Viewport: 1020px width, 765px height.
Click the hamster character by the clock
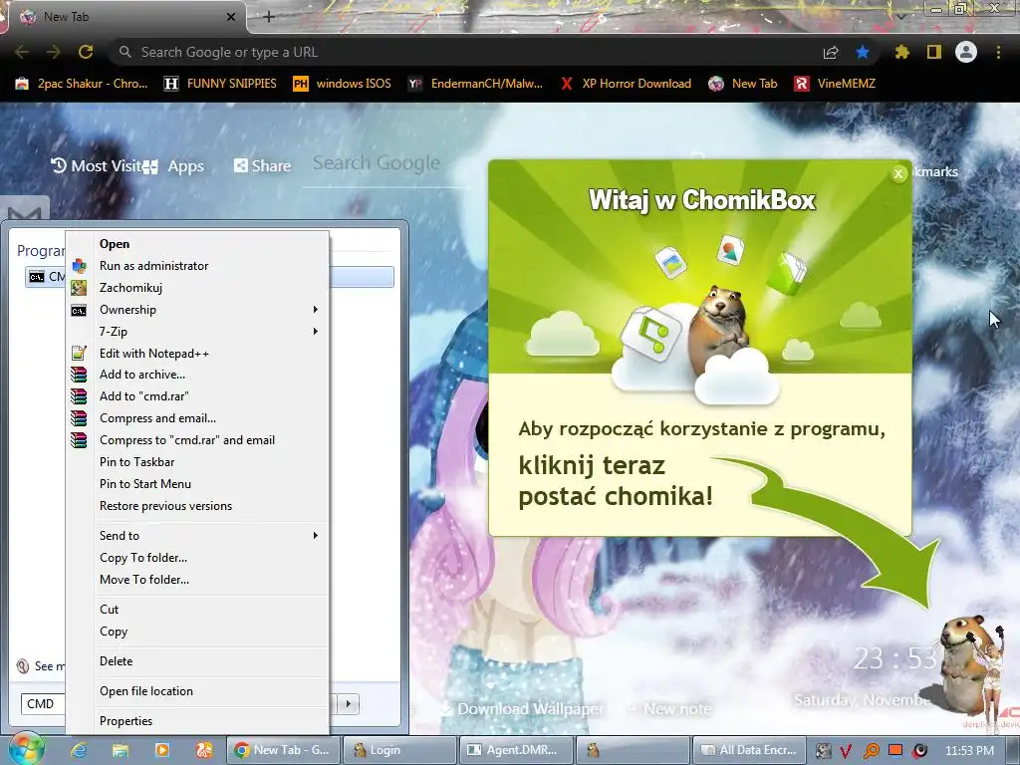pos(964,663)
